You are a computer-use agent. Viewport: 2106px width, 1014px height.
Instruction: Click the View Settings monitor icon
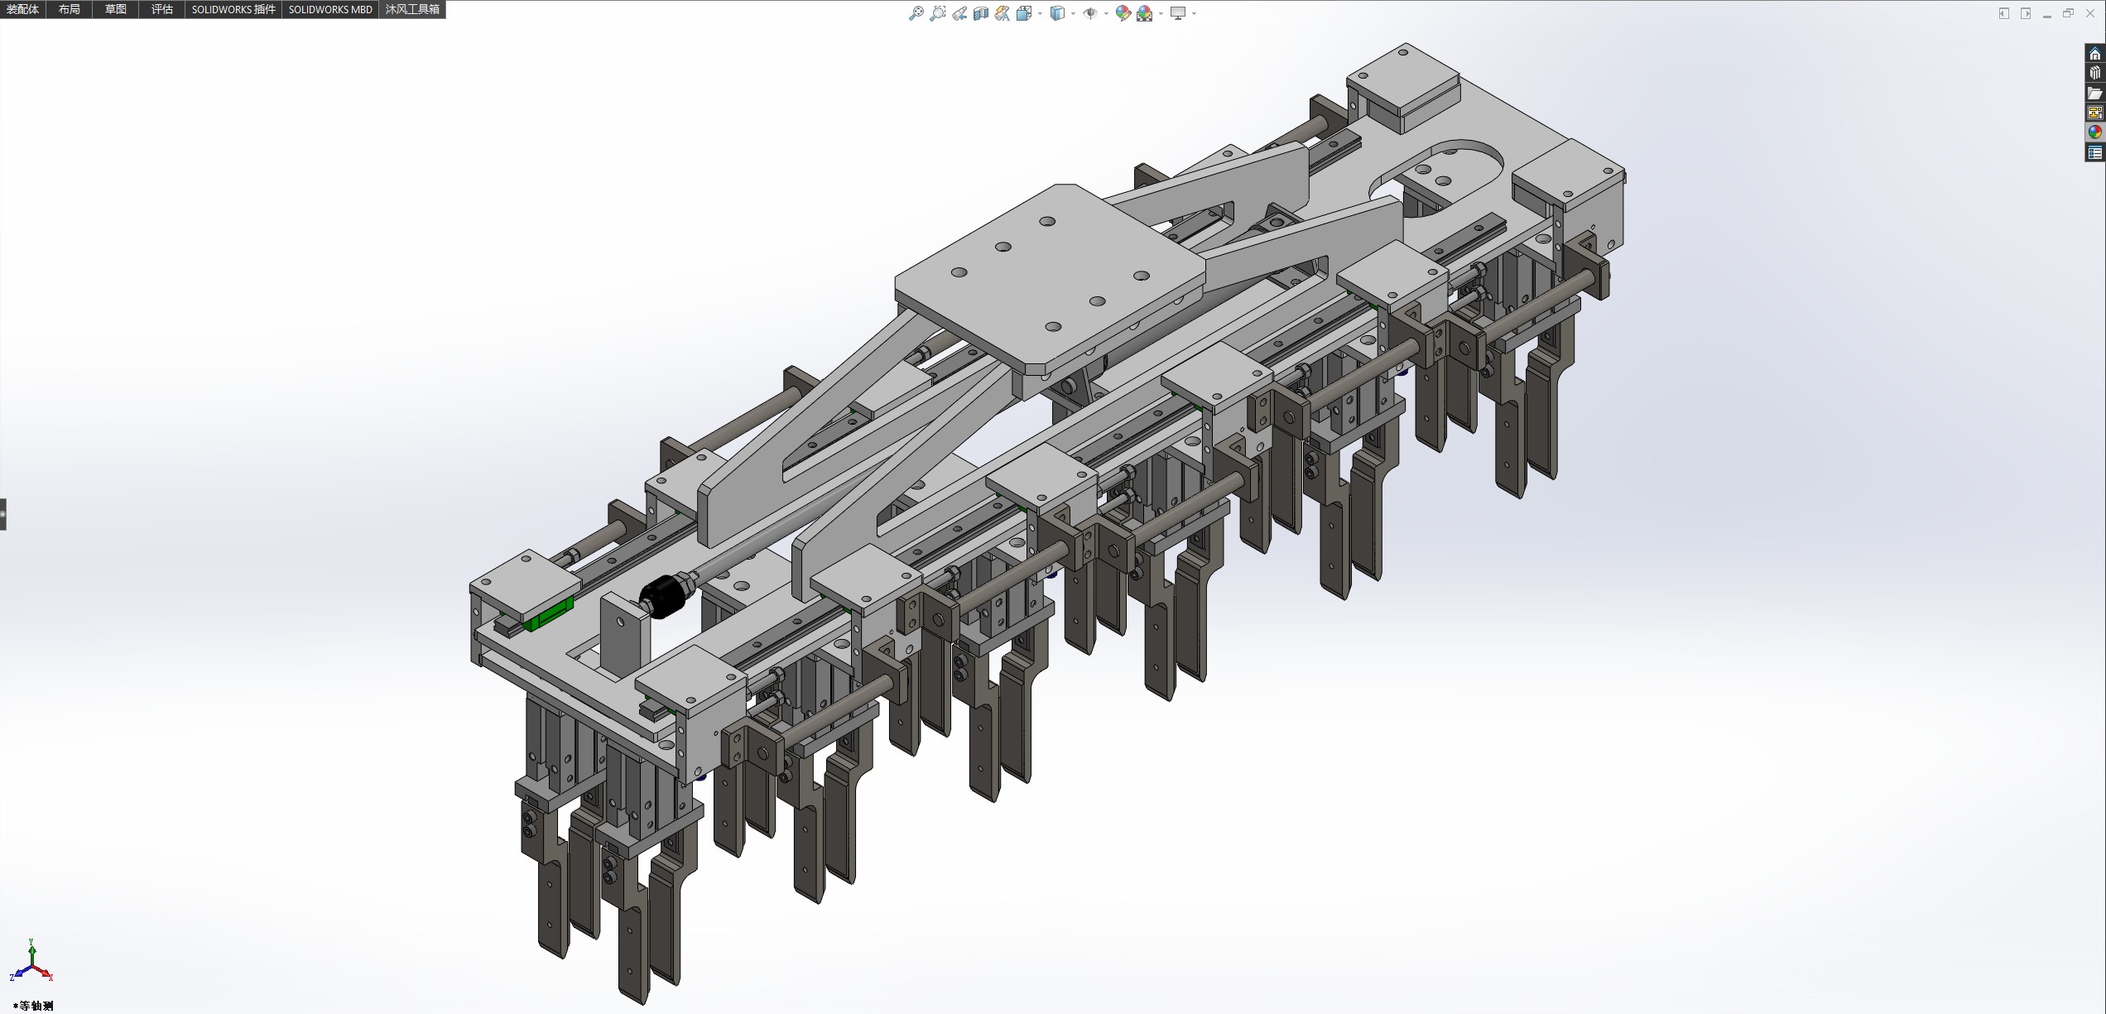tap(1178, 13)
